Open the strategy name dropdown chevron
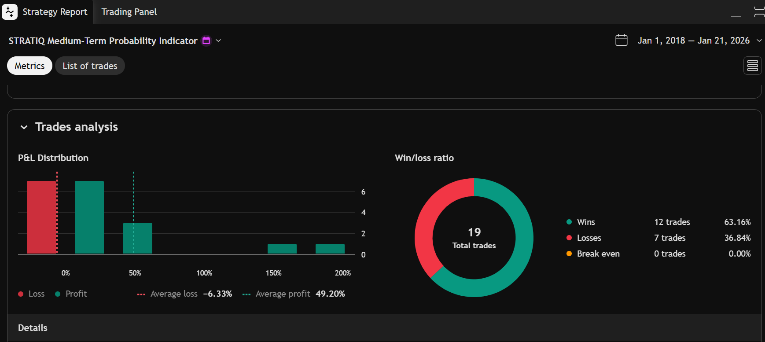Viewport: 765px width, 342px height. [218, 40]
